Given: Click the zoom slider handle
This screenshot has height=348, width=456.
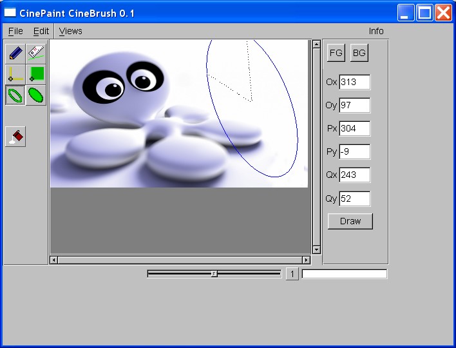Looking at the screenshot, I should tap(214, 274).
